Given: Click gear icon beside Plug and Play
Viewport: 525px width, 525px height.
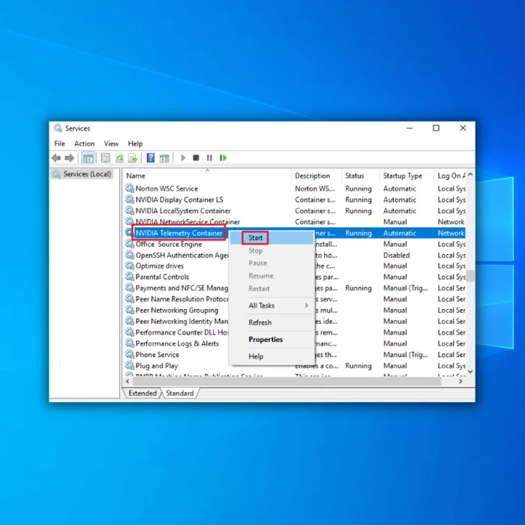Looking at the screenshot, I should point(130,365).
